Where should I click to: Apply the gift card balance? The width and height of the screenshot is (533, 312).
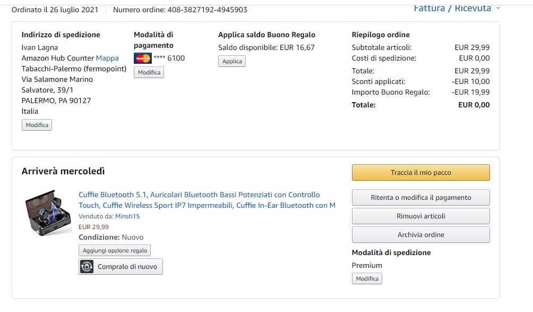(231, 61)
